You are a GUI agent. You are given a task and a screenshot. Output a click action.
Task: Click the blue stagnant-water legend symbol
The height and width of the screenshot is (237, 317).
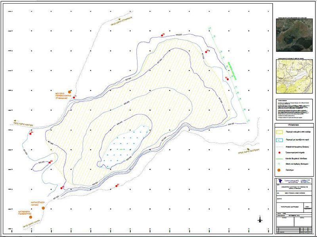click(x=279, y=140)
